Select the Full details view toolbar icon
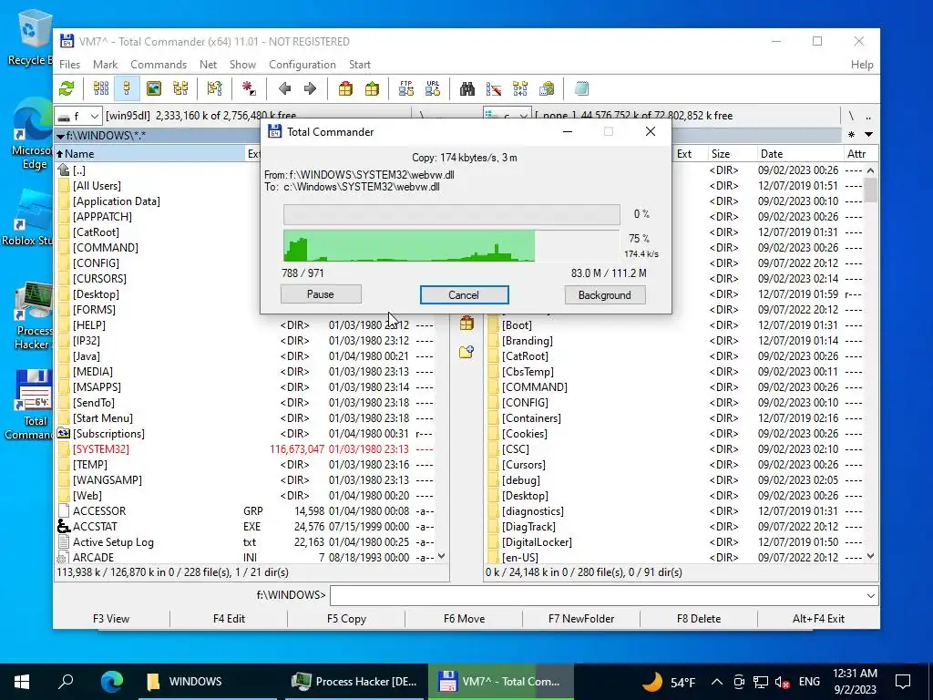Viewport: 933px width, 700px height. pos(127,88)
